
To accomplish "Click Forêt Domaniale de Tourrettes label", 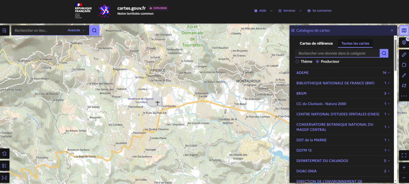I will [x=193, y=36].
